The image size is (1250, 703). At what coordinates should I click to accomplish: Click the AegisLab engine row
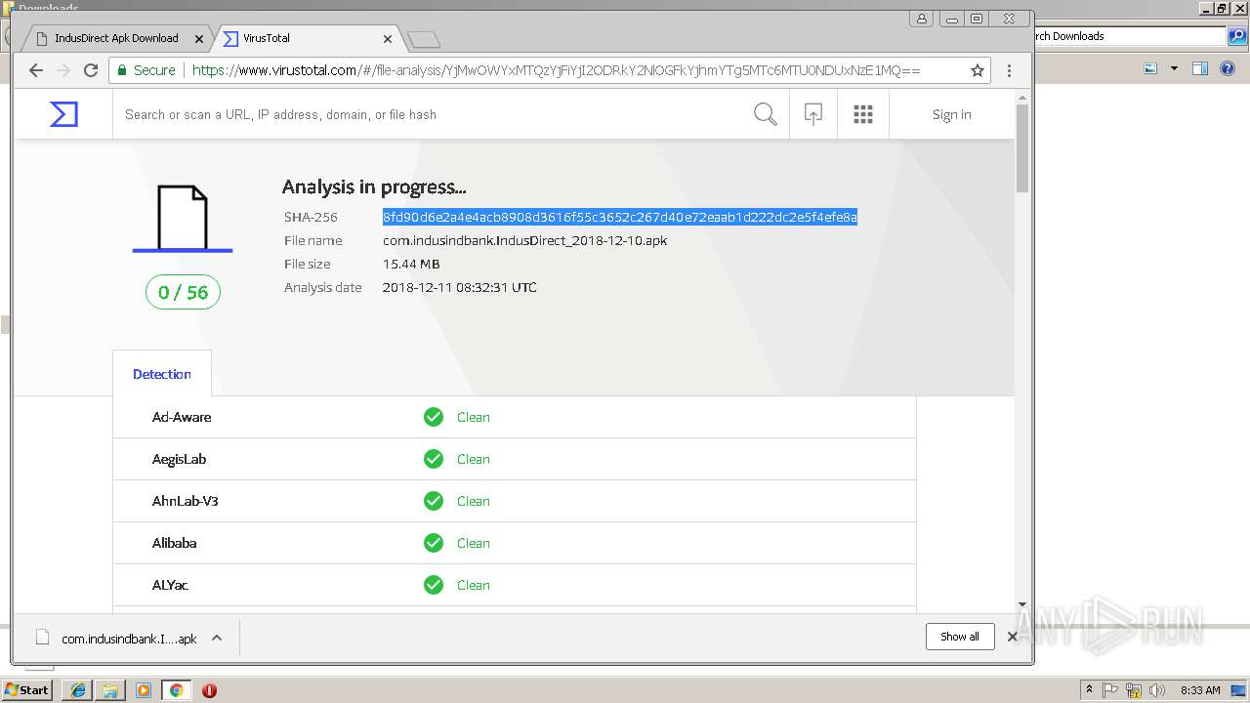(x=515, y=459)
